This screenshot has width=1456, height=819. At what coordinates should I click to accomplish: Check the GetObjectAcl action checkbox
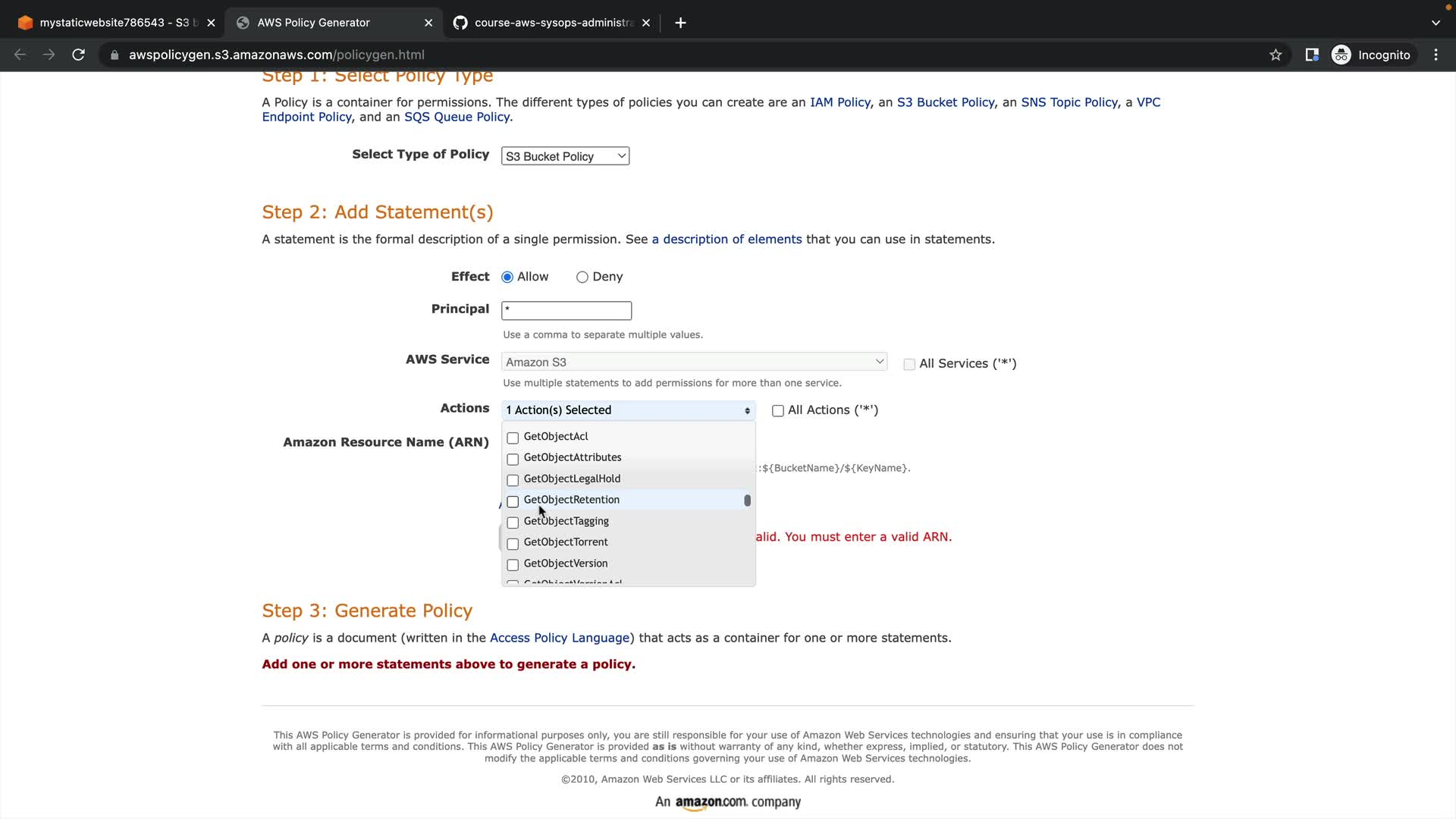tap(513, 438)
